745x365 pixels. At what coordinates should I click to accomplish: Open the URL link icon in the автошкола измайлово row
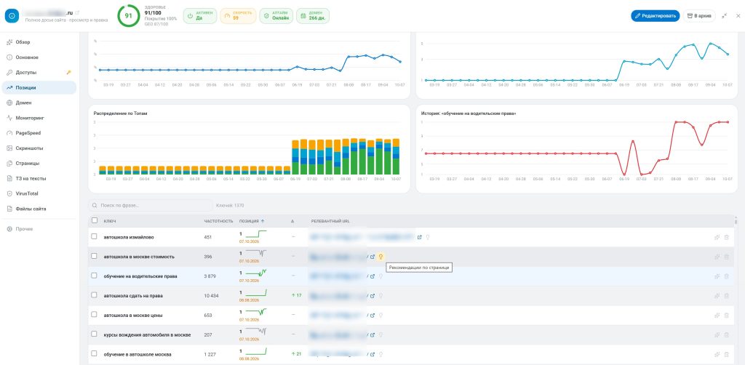tap(420, 237)
